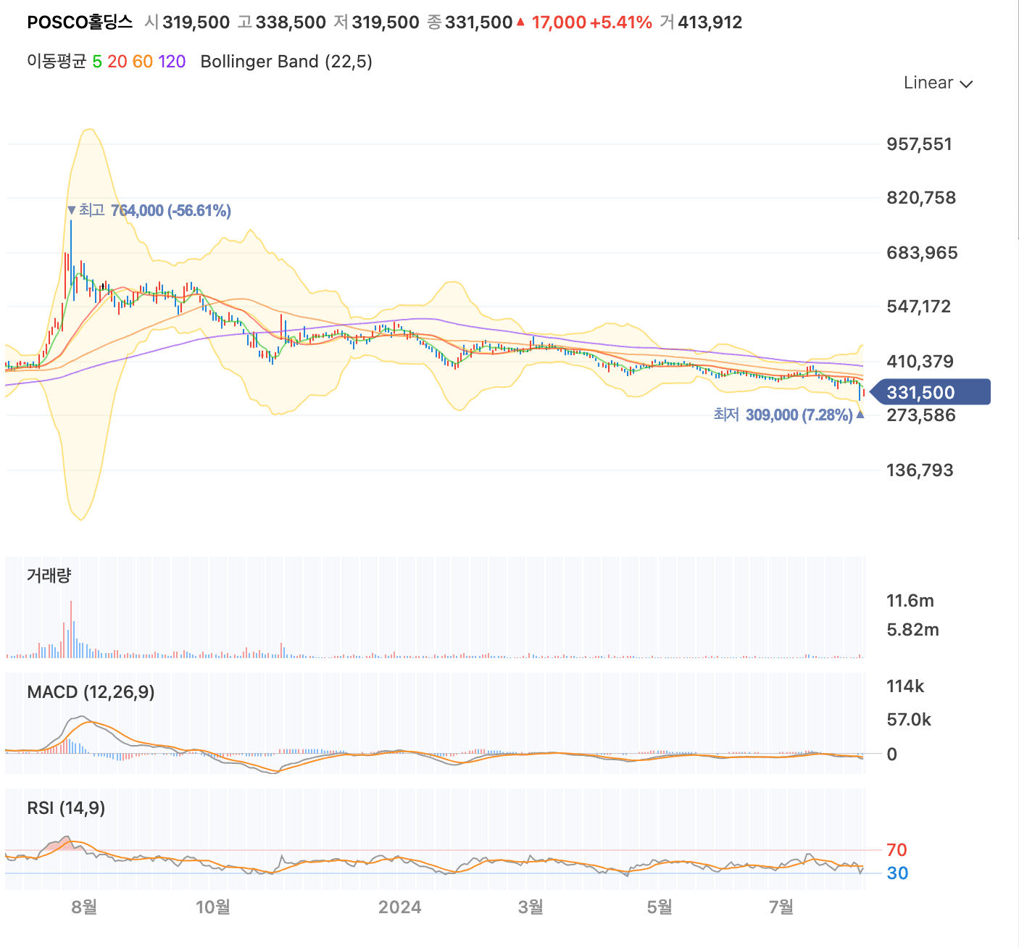Click the closing price value 331,500 in header
The image size is (1019, 948).
478,22
